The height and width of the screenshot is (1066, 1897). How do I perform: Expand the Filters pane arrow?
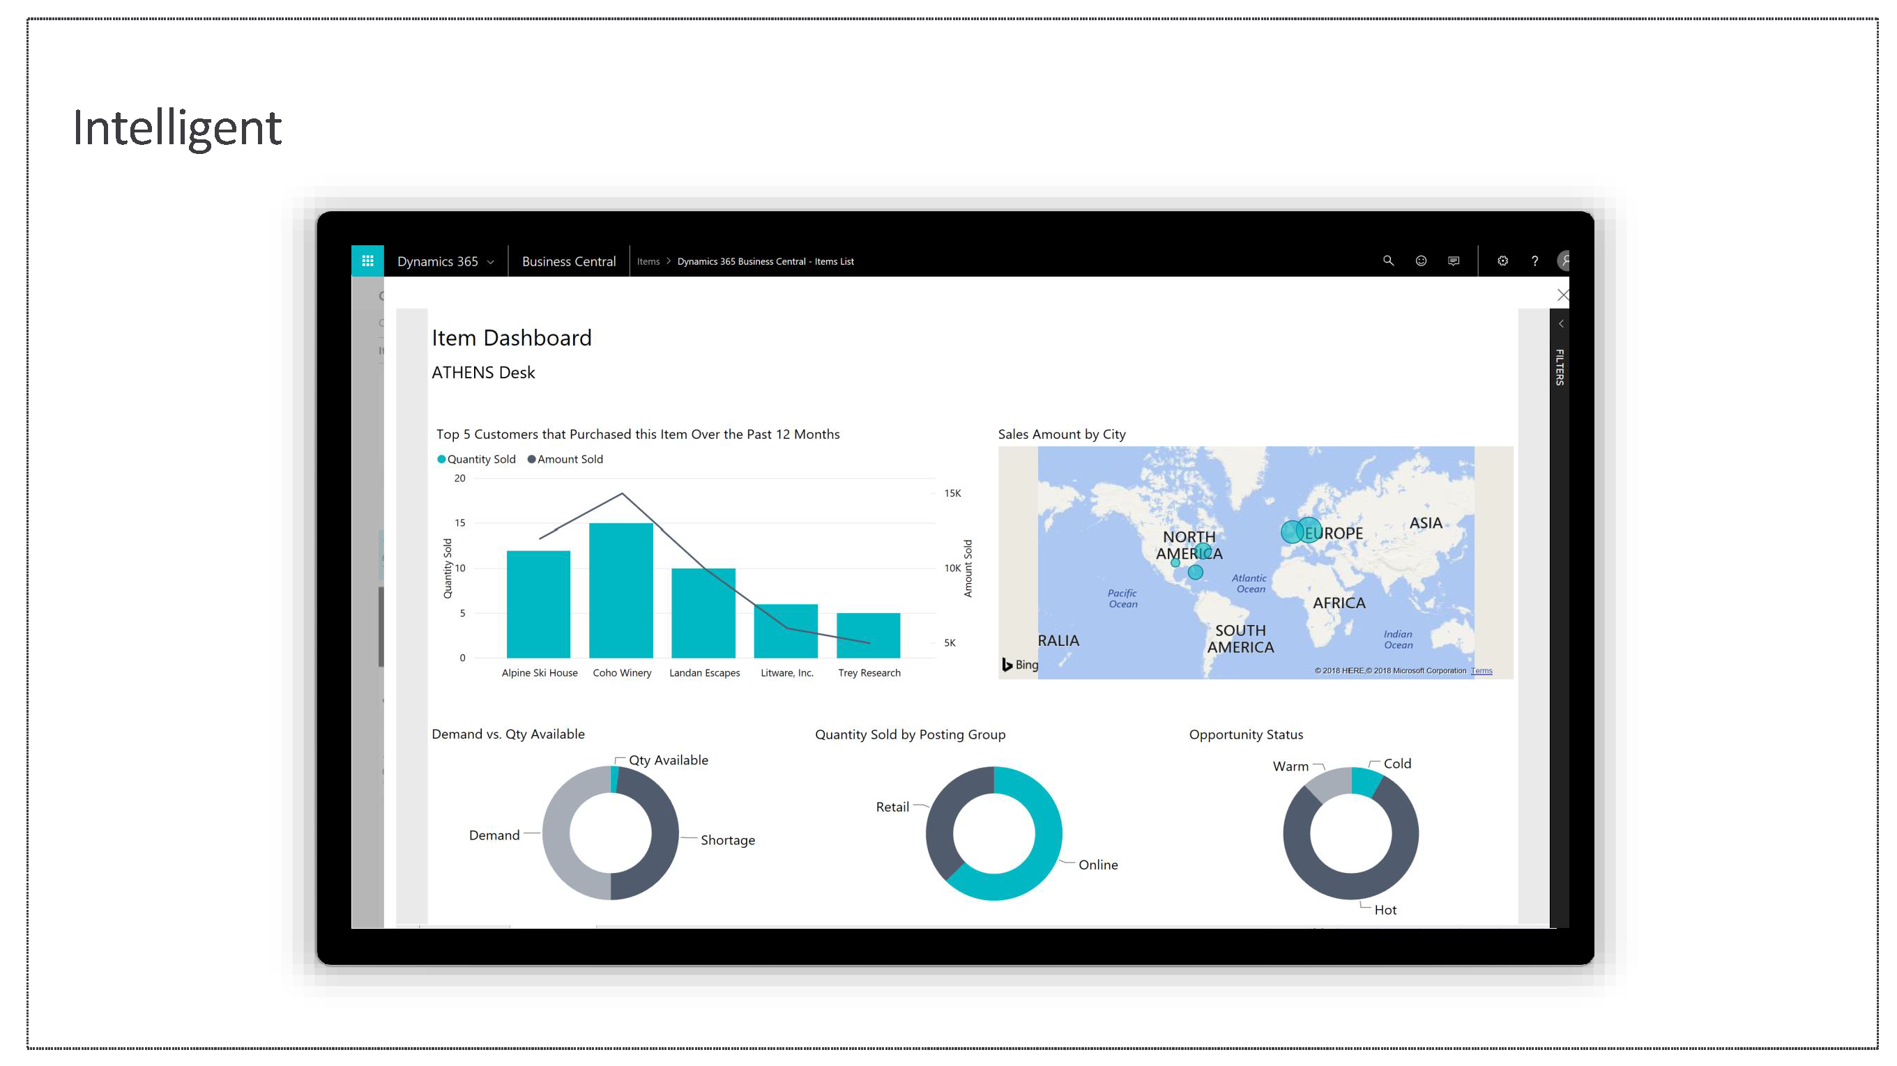[x=1560, y=324]
